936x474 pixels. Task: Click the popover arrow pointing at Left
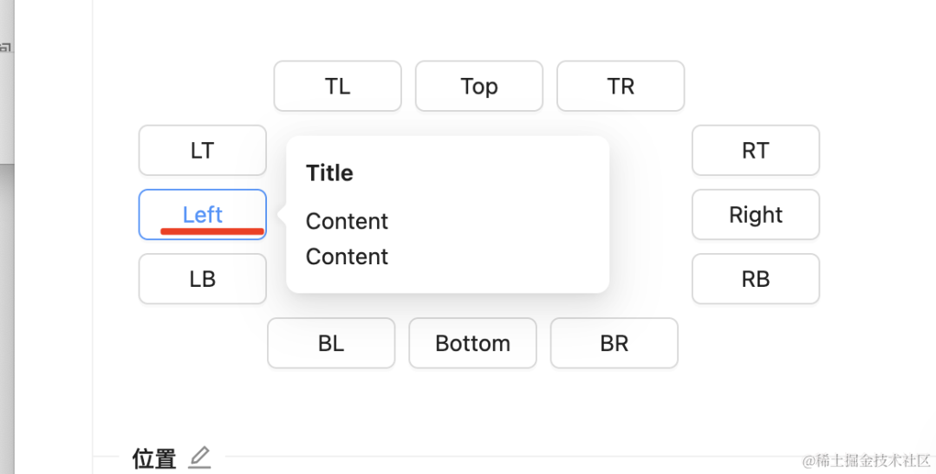coord(282,214)
